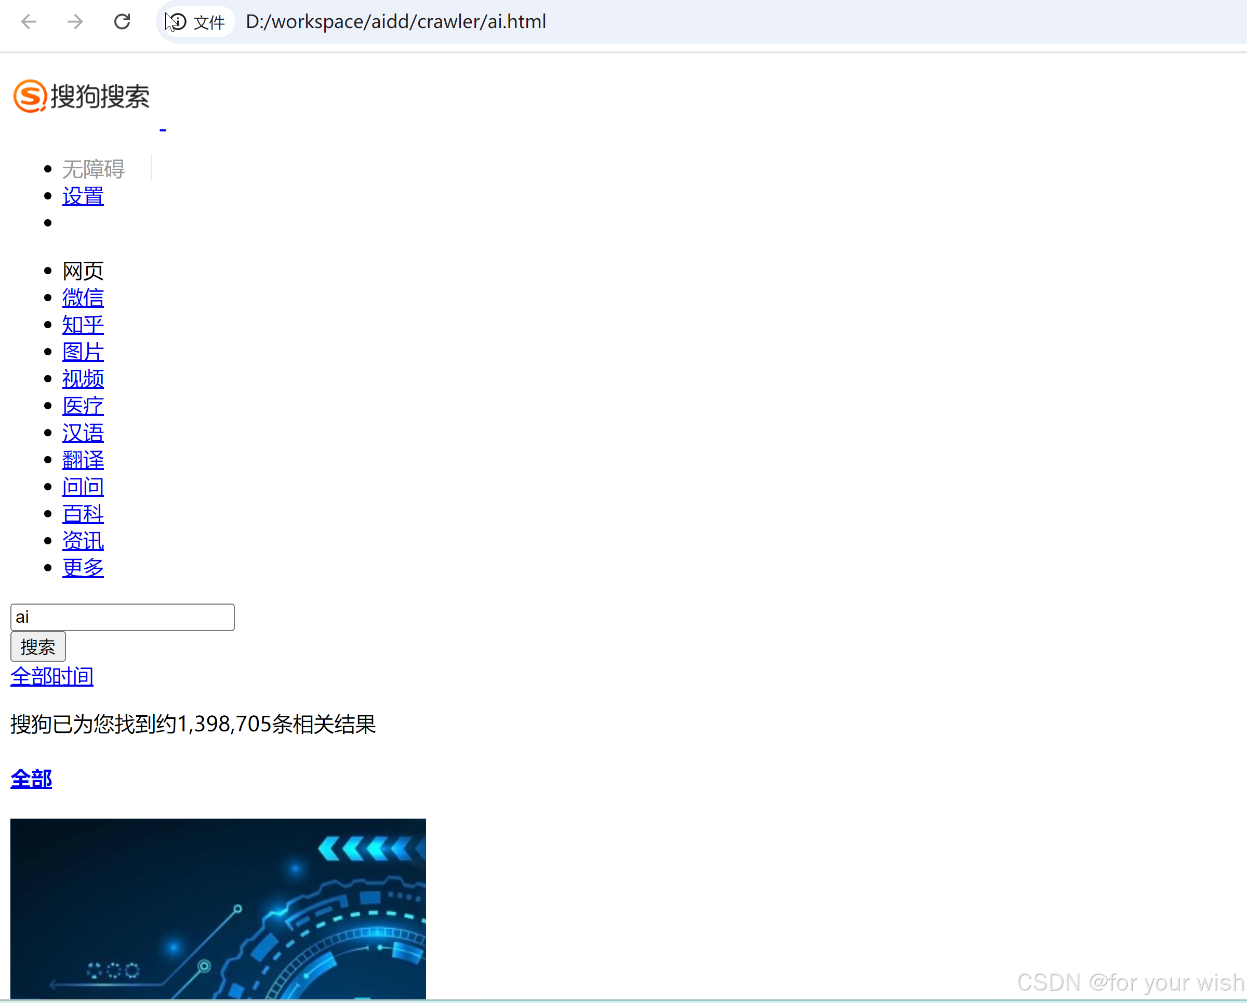This screenshot has width=1247, height=1003.
Task: Open the 汉语 dictionary search
Action: click(83, 433)
